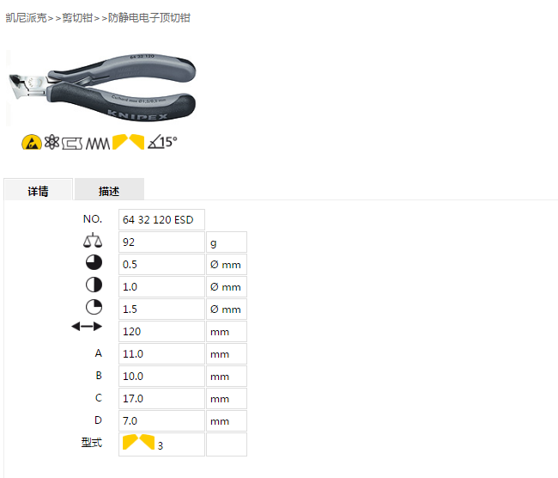The width and height of the screenshot is (558, 478).
Task: Click the weight value 92 cell
Action: tap(161, 242)
